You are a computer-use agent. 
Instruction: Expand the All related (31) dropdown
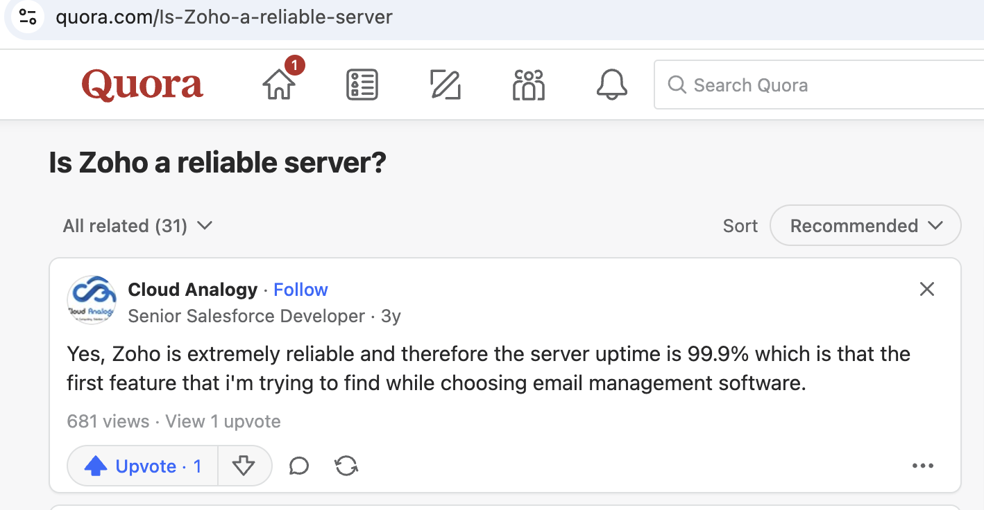click(137, 226)
